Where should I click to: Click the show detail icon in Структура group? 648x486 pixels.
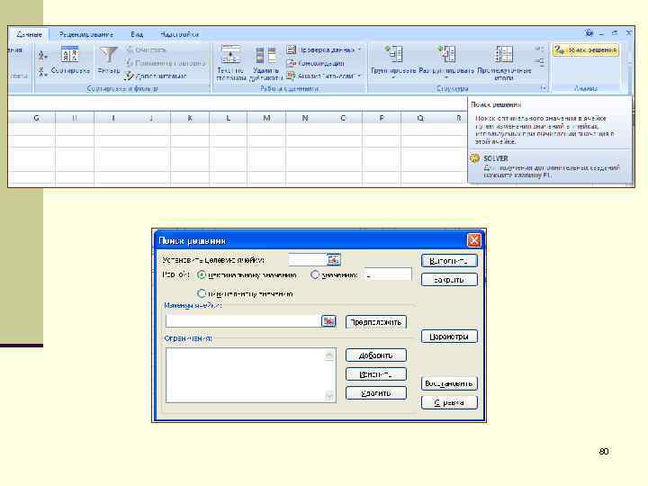539,49
